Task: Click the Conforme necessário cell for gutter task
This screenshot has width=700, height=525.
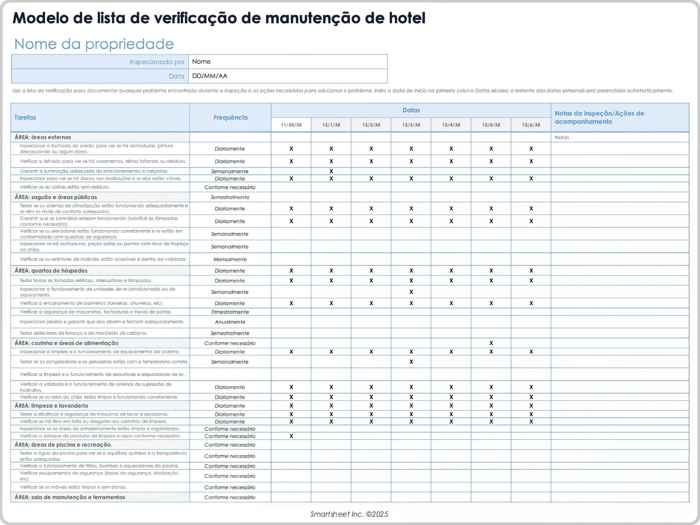Action: pyautogui.click(x=230, y=187)
